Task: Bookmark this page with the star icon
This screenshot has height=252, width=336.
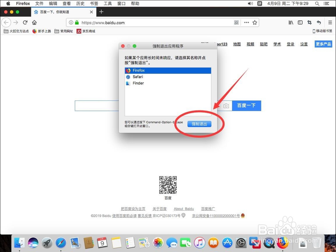Action: pos(255,23)
